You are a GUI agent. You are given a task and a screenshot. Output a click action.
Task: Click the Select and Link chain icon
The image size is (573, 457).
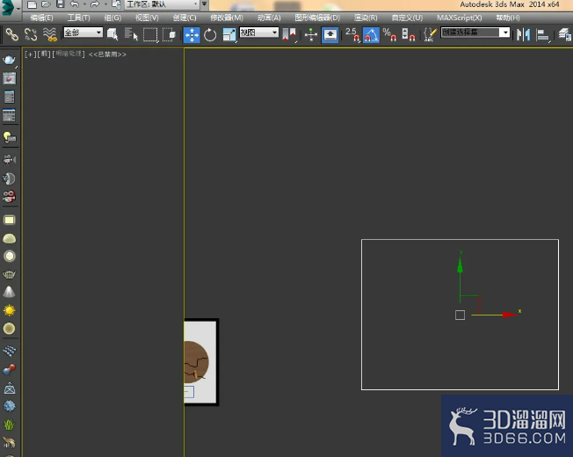[x=11, y=34]
